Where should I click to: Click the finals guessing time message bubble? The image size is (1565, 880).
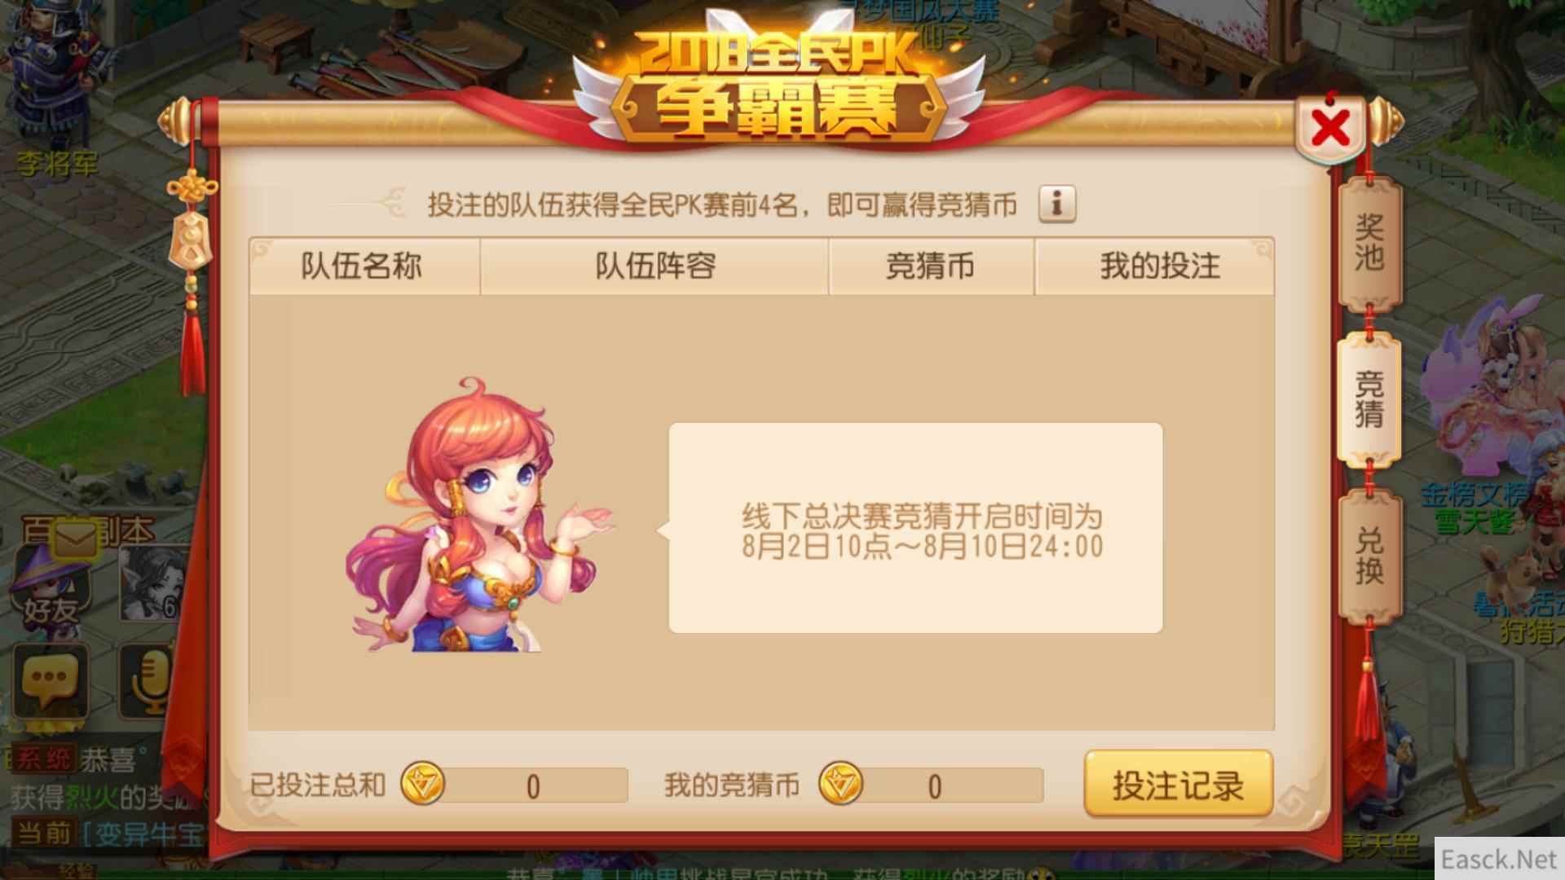tap(916, 528)
